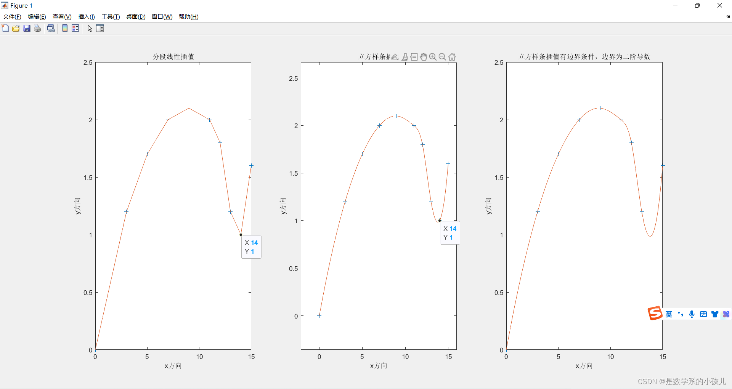The width and height of the screenshot is (732, 389).
Task: Restore the Figure 1 window size
Action: 697,5
